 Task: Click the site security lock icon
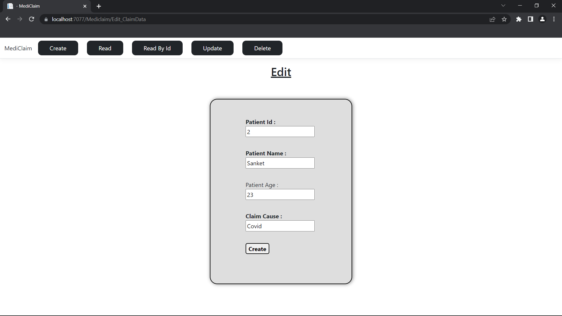[x=46, y=19]
